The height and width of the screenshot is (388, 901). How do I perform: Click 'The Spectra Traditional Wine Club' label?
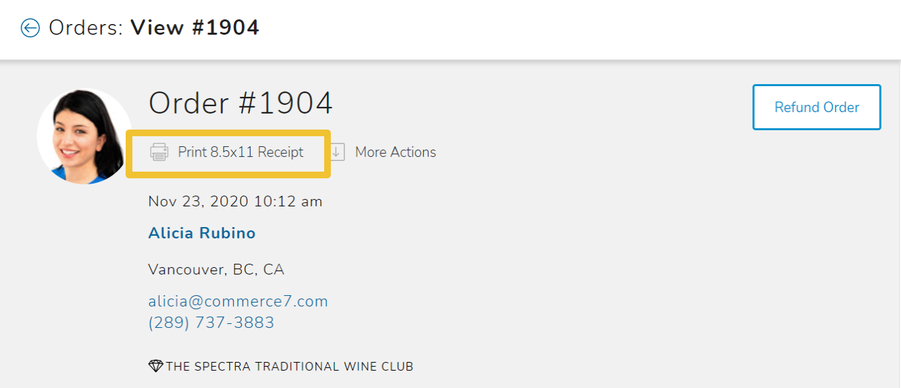coord(289,367)
